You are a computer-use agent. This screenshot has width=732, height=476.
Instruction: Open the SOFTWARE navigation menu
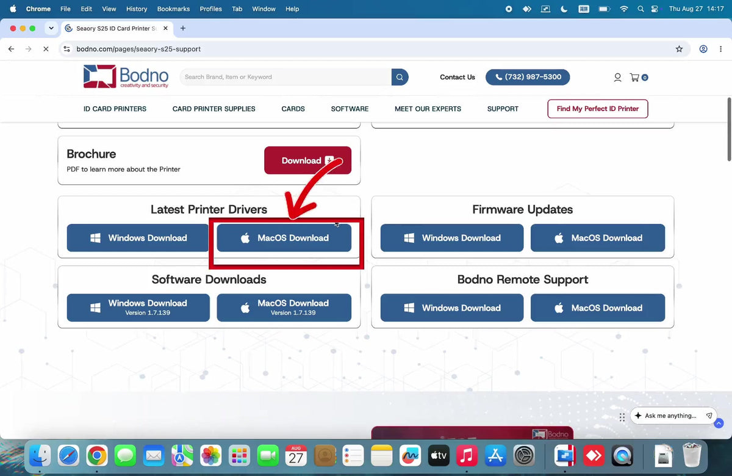click(x=350, y=109)
